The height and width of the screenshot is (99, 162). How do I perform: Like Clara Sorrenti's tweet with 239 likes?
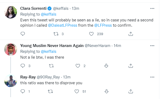coord(91,34)
